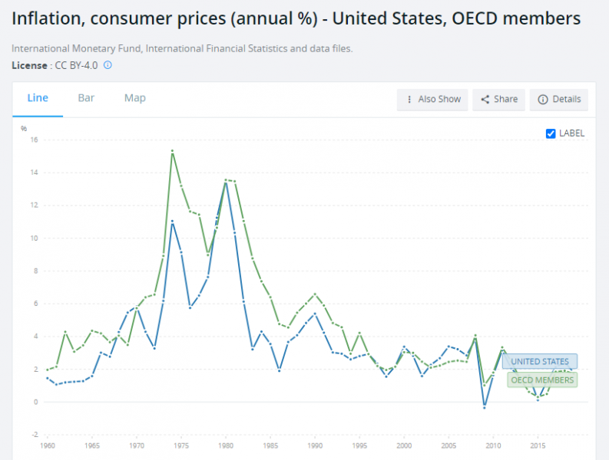This screenshot has height=460, width=609.
Task: Switch to the Bar tab
Action: (86, 98)
